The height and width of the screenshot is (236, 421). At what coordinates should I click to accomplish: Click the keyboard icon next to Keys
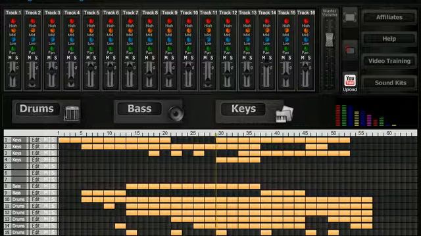click(284, 114)
